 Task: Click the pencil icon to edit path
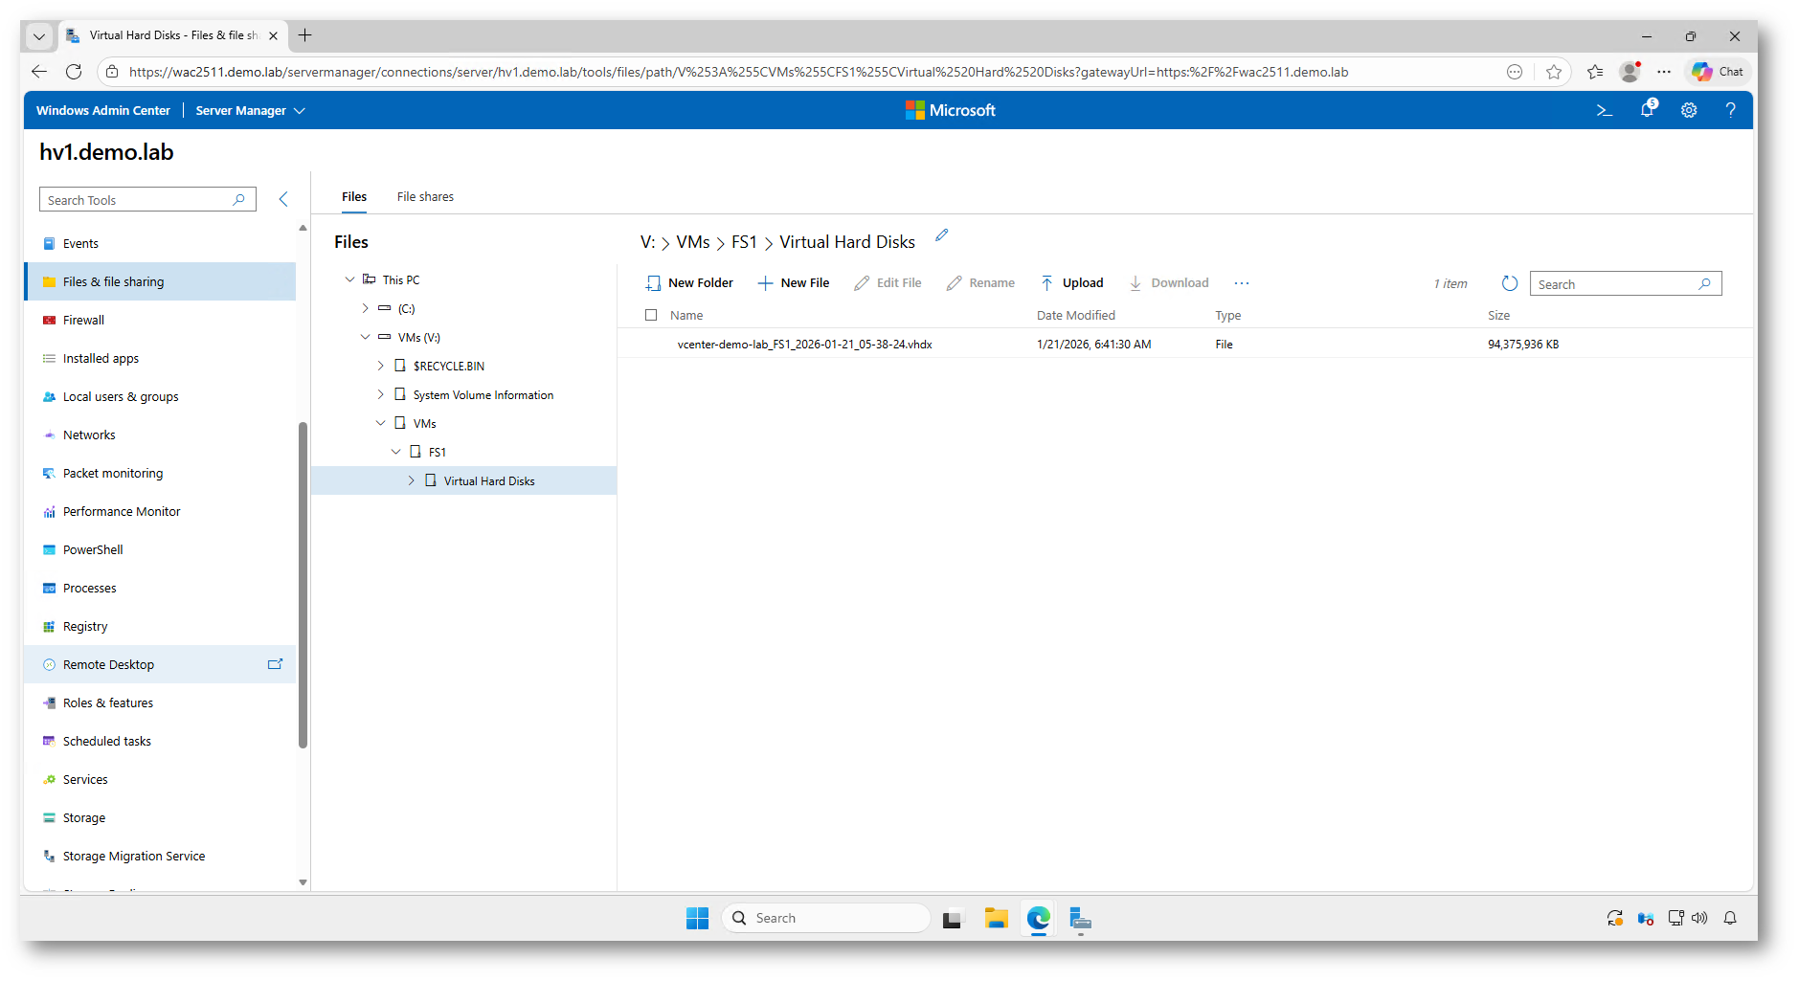pyautogui.click(x=941, y=235)
